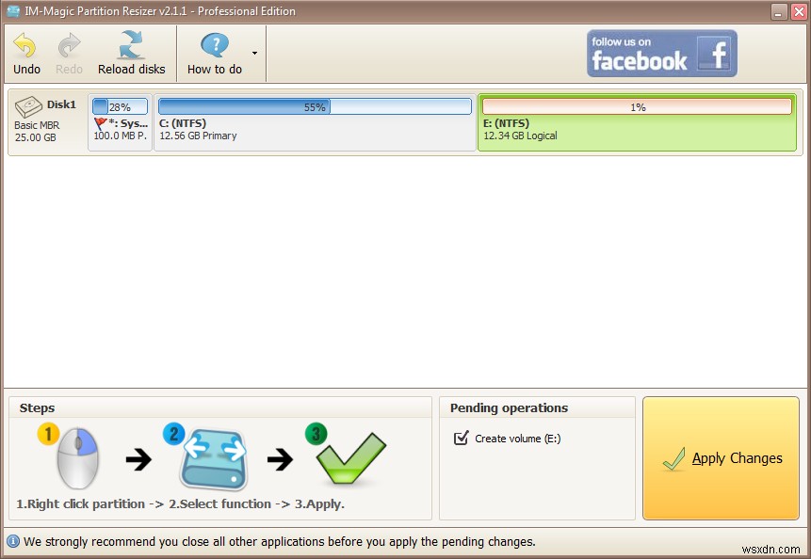811x559 pixels.
Task: Open the How to do help icon
Action: (x=215, y=42)
